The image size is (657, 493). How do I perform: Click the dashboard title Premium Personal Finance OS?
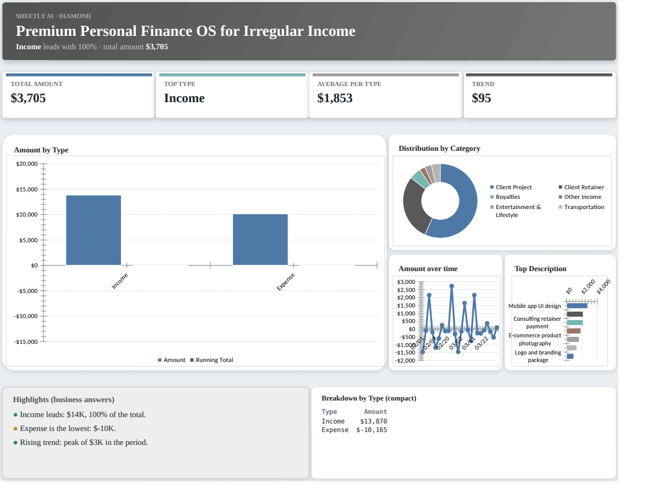(185, 31)
